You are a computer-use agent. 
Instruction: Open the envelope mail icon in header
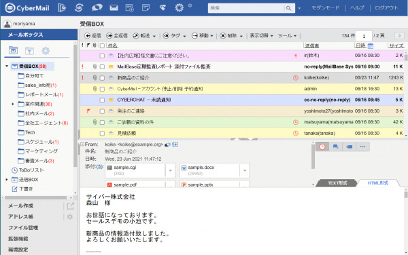point(114,7)
